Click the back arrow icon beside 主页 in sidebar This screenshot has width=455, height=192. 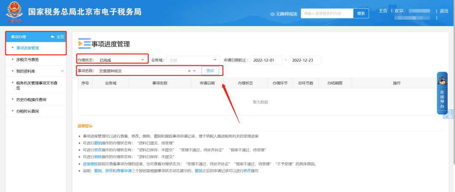[x=53, y=37]
